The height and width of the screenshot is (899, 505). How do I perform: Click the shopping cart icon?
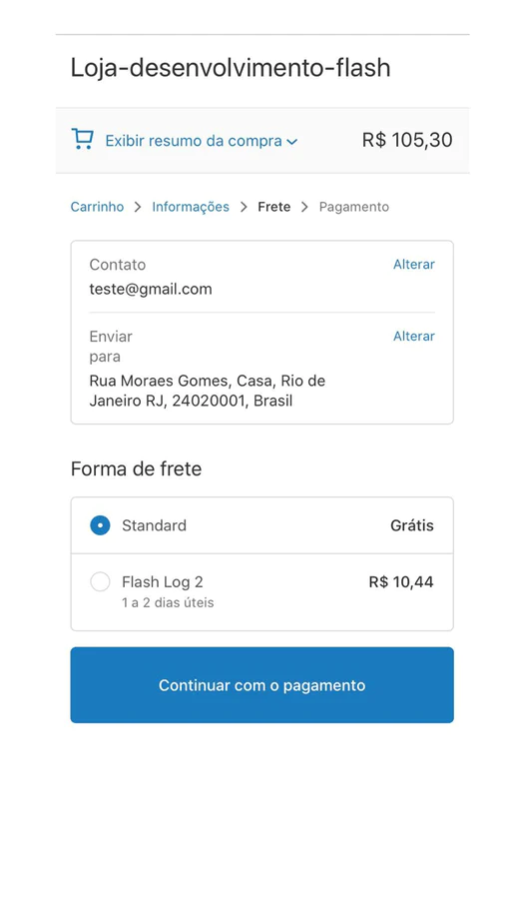coord(82,139)
